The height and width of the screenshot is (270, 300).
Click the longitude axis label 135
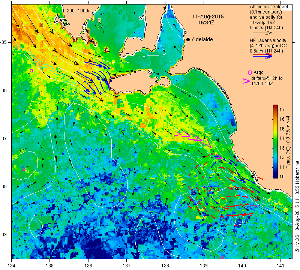[x=50, y=266]
